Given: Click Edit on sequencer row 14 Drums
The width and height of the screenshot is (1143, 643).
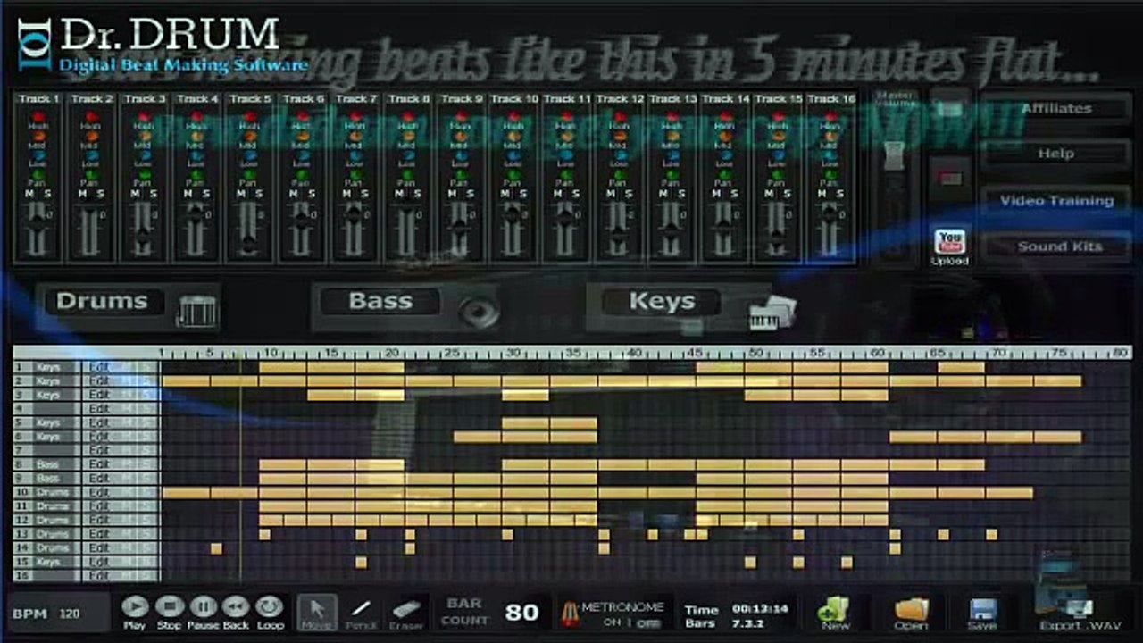Looking at the screenshot, I should (98, 548).
